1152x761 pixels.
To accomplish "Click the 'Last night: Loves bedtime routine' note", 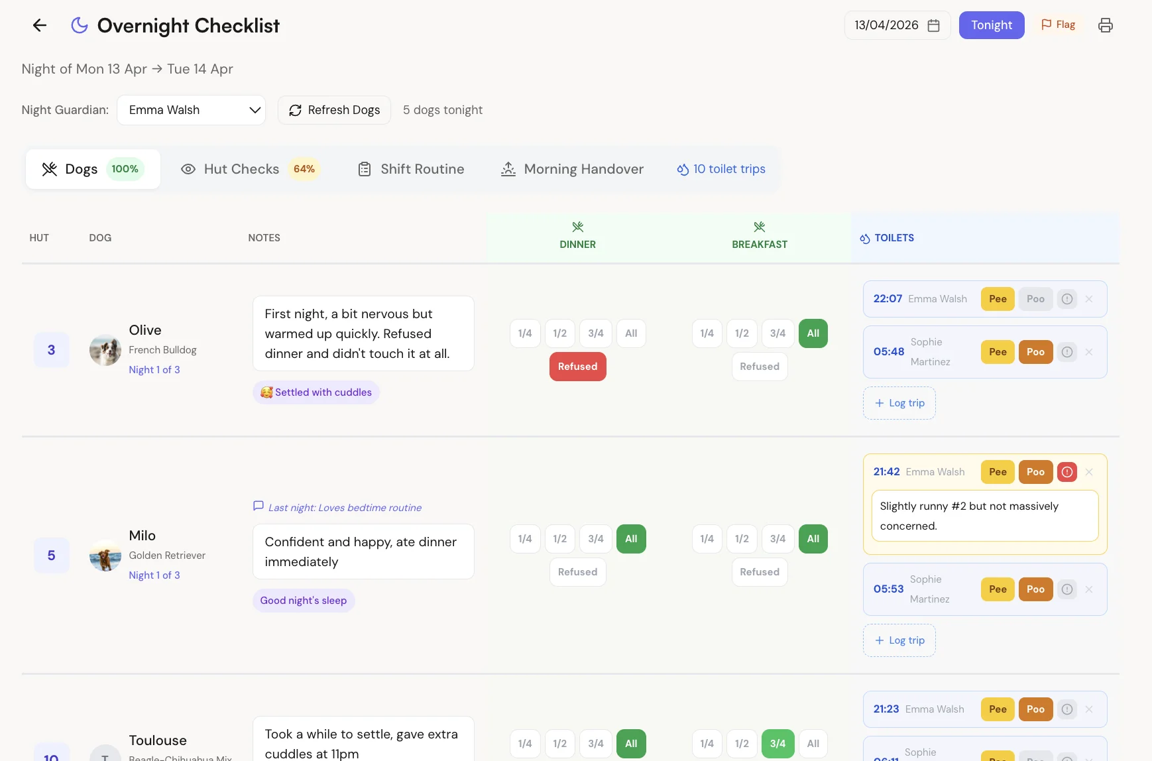I will tap(345, 508).
